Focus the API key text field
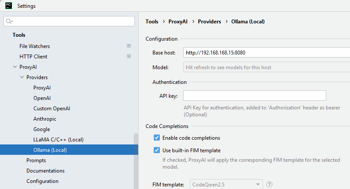 click(254, 96)
